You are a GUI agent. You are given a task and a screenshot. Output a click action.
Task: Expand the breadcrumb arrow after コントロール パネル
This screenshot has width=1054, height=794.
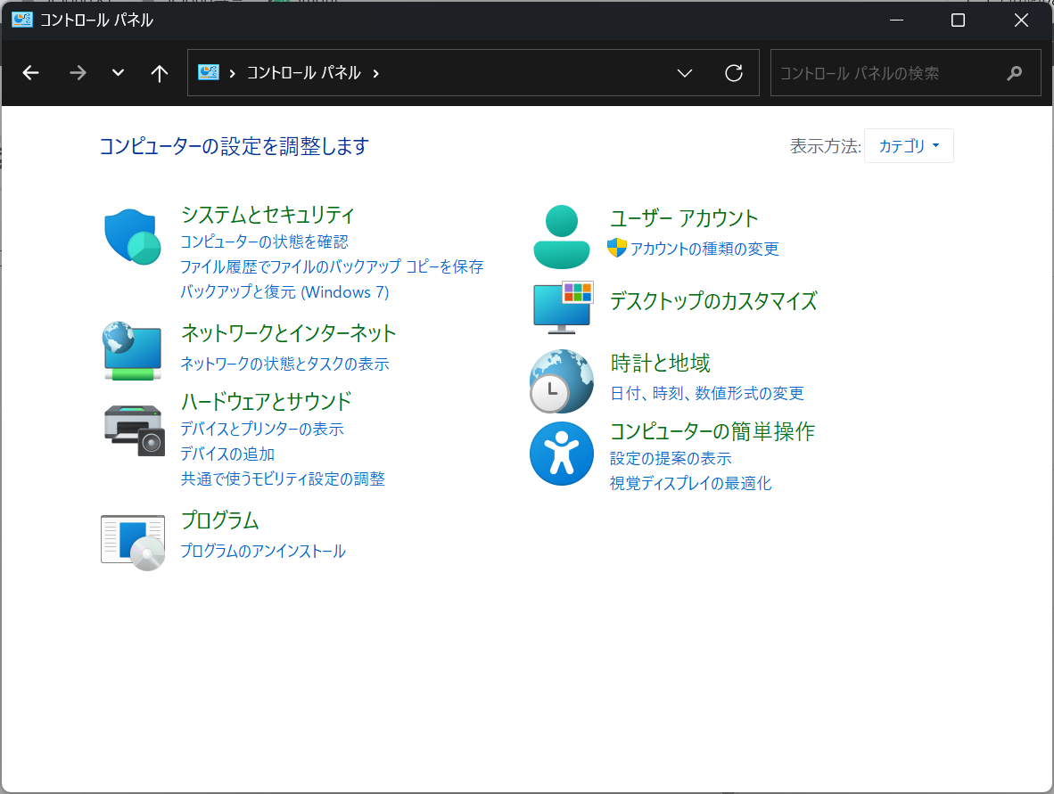(375, 75)
